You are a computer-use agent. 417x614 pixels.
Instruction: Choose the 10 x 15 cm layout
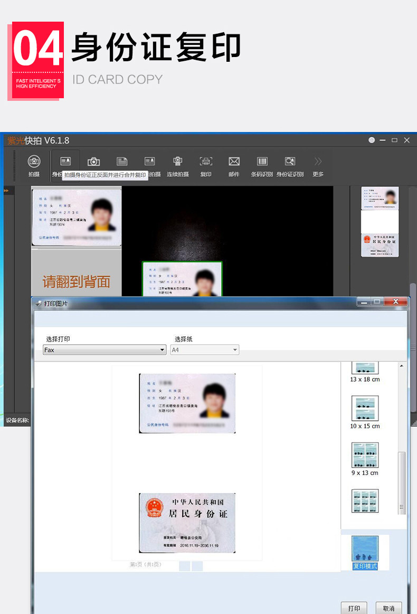click(x=365, y=412)
